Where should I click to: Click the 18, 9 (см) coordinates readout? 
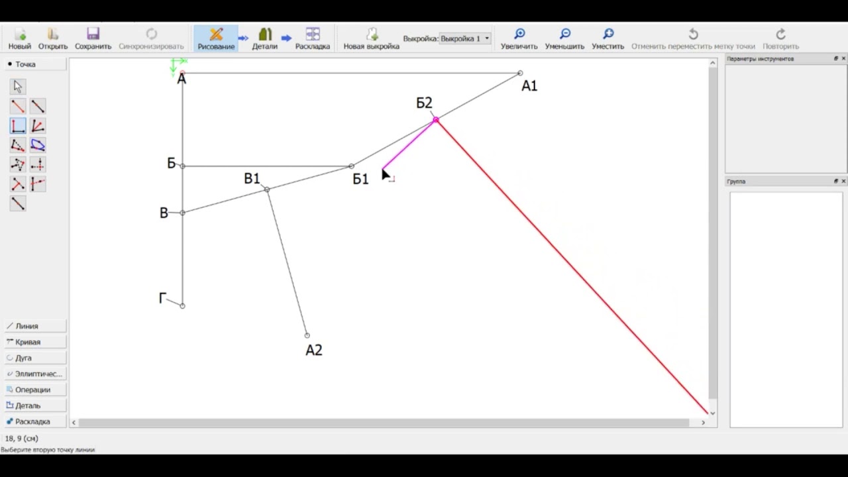22,439
